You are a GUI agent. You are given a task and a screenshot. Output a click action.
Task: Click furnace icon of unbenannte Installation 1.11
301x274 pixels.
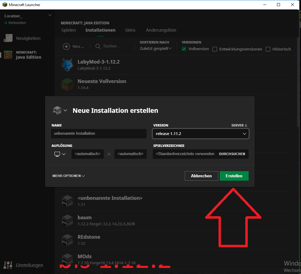[67, 201]
